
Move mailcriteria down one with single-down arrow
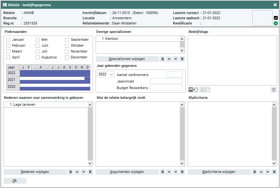tap(268, 172)
